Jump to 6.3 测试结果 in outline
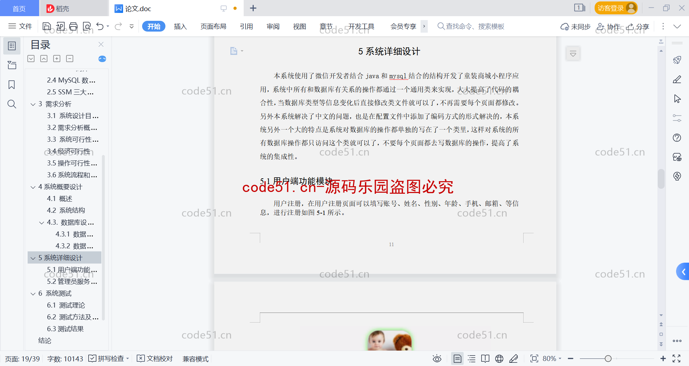 (65, 329)
